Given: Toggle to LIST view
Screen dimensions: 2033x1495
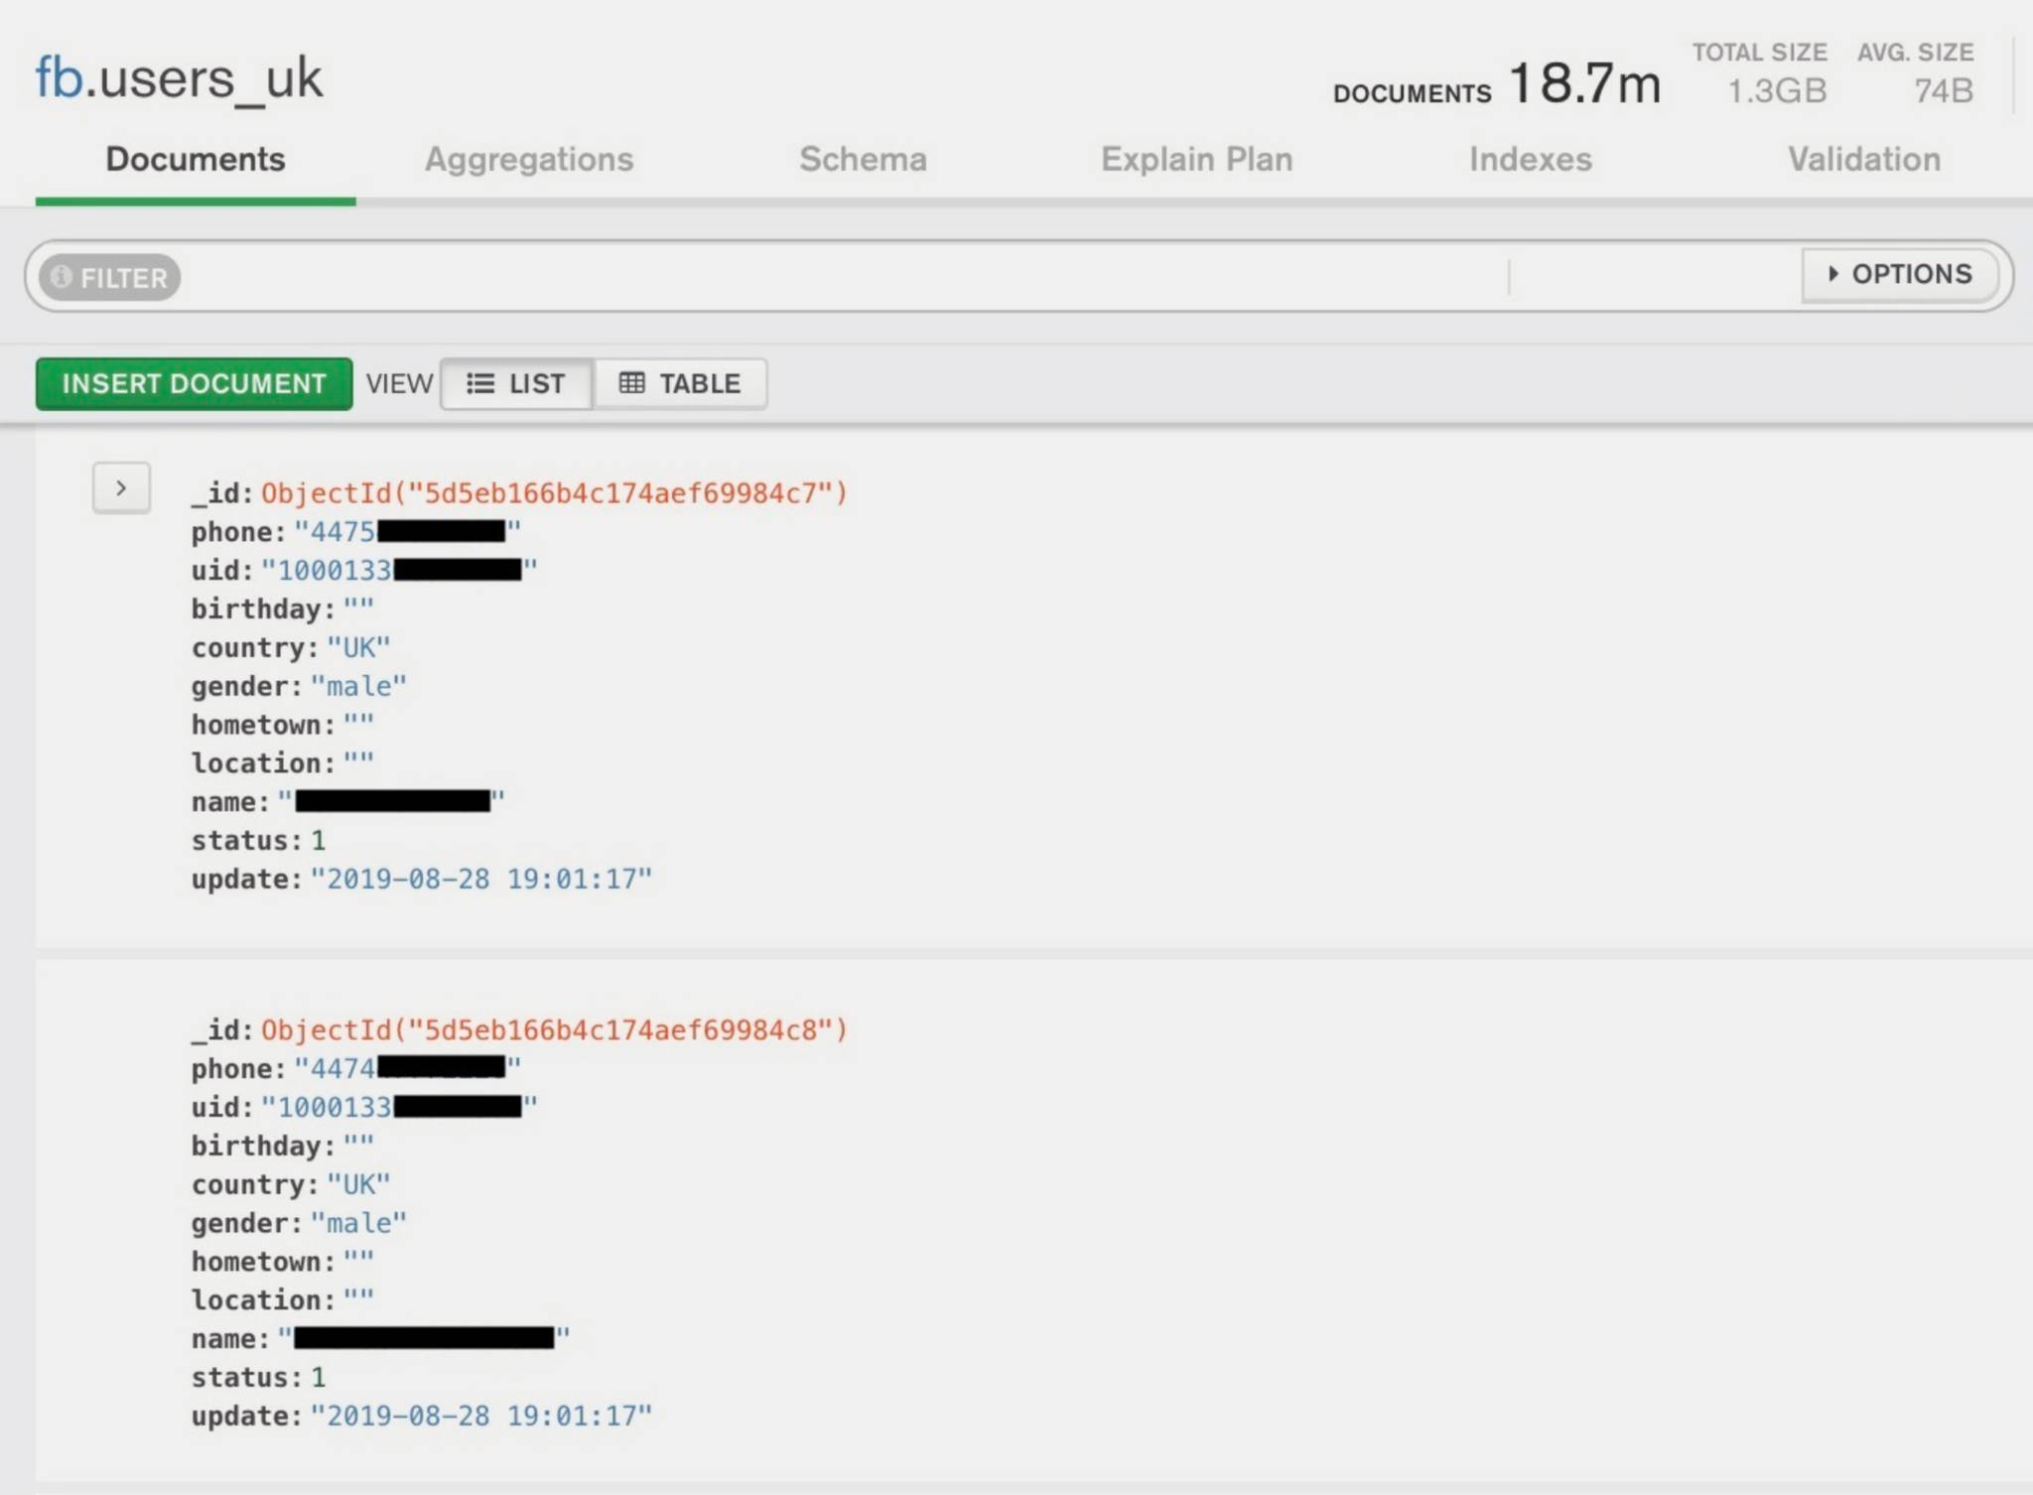Looking at the screenshot, I should [x=516, y=383].
